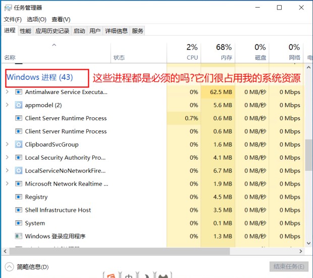Click the 62.5 MB memory value
313x278 pixels.
point(221,92)
